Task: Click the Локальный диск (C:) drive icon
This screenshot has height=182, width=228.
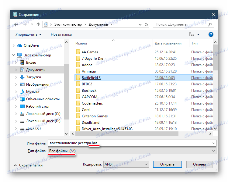Action: (x=22, y=114)
